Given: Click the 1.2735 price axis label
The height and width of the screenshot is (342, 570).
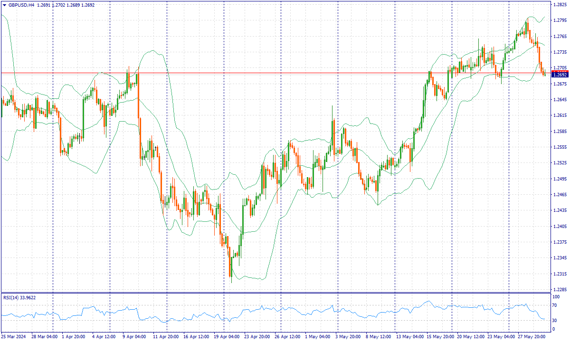Looking at the screenshot, I should tap(560, 52).
